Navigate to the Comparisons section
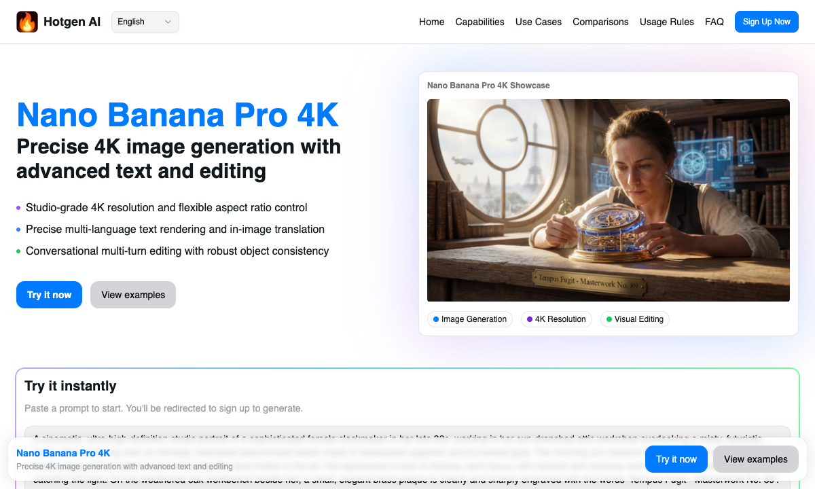Viewport: 815px width, 489px height. tap(600, 22)
